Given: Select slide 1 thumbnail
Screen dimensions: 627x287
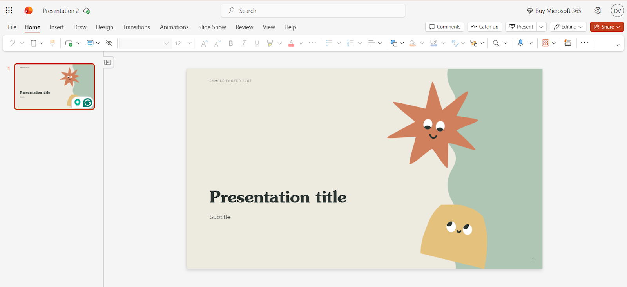Looking at the screenshot, I should tap(54, 87).
